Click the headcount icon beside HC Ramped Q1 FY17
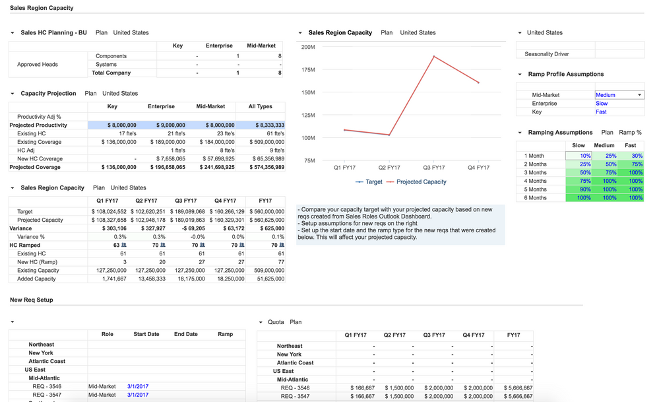The width and height of the screenshot is (659, 402). 125,244
